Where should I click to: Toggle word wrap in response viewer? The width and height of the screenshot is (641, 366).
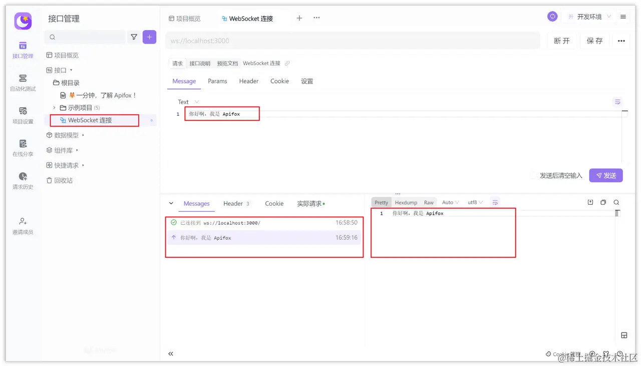point(495,202)
